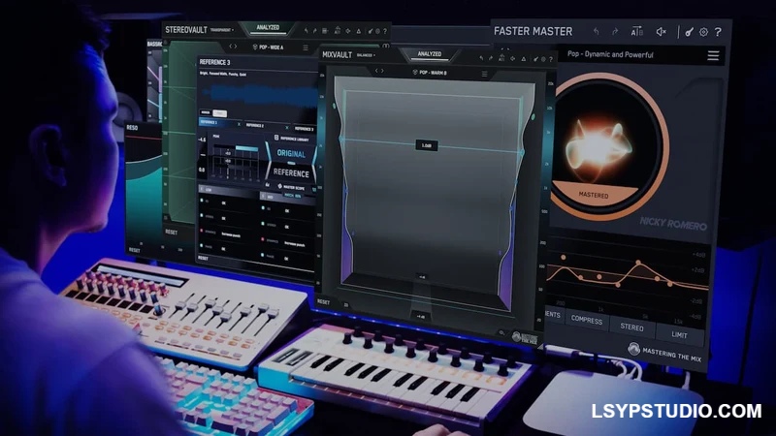Click the reference waveform display in Reference 3
776x436 pixels.
[257, 94]
